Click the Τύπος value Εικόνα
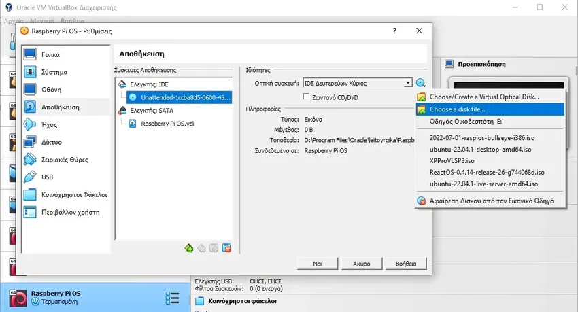Viewport: 578px width, 312px height. point(313,120)
